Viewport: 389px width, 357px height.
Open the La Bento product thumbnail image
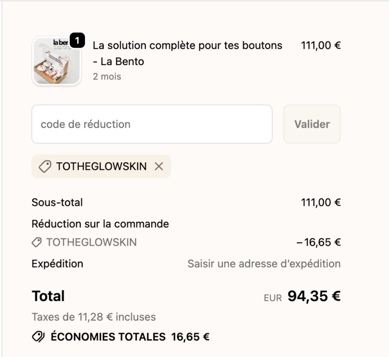[56, 59]
